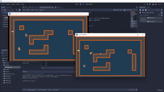Open Inspector property tools icon beside filter
This screenshot has width=164, height=92.
tap(162, 15)
